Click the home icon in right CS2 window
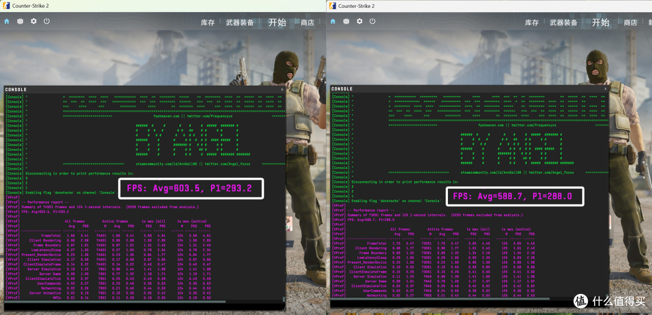The width and height of the screenshot is (652, 315). click(x=333, y=21)
